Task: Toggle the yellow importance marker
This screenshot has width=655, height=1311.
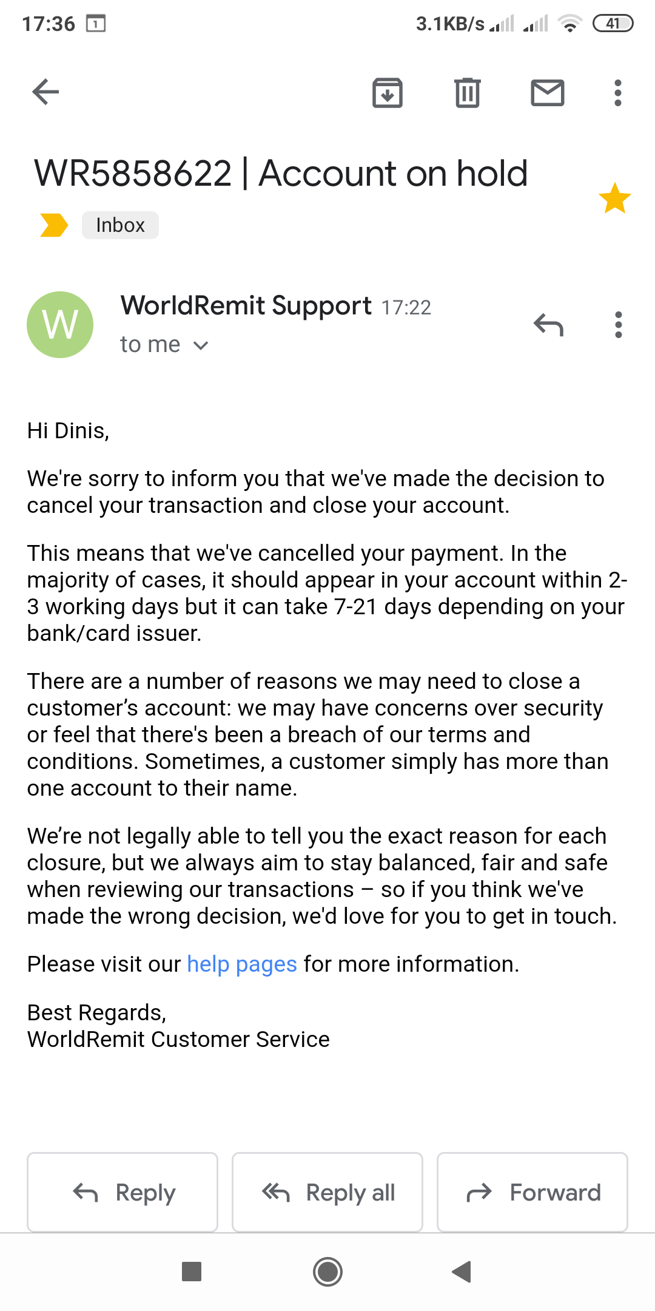Action: click(x=53, y=225)
